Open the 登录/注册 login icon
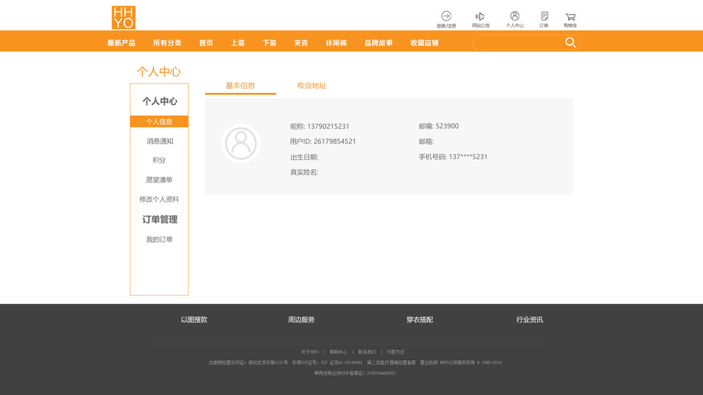The image size is (703, 395). pos(446,20)
